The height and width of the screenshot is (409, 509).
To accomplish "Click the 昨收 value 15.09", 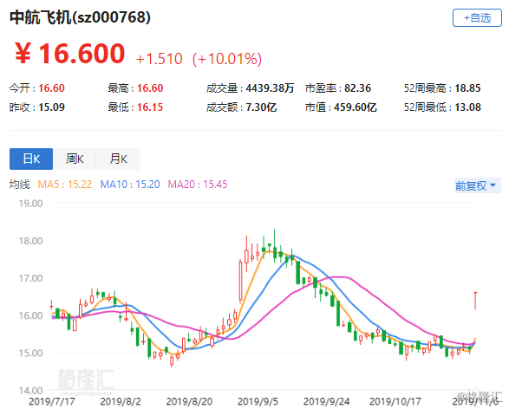I will (x=52, y=107).
